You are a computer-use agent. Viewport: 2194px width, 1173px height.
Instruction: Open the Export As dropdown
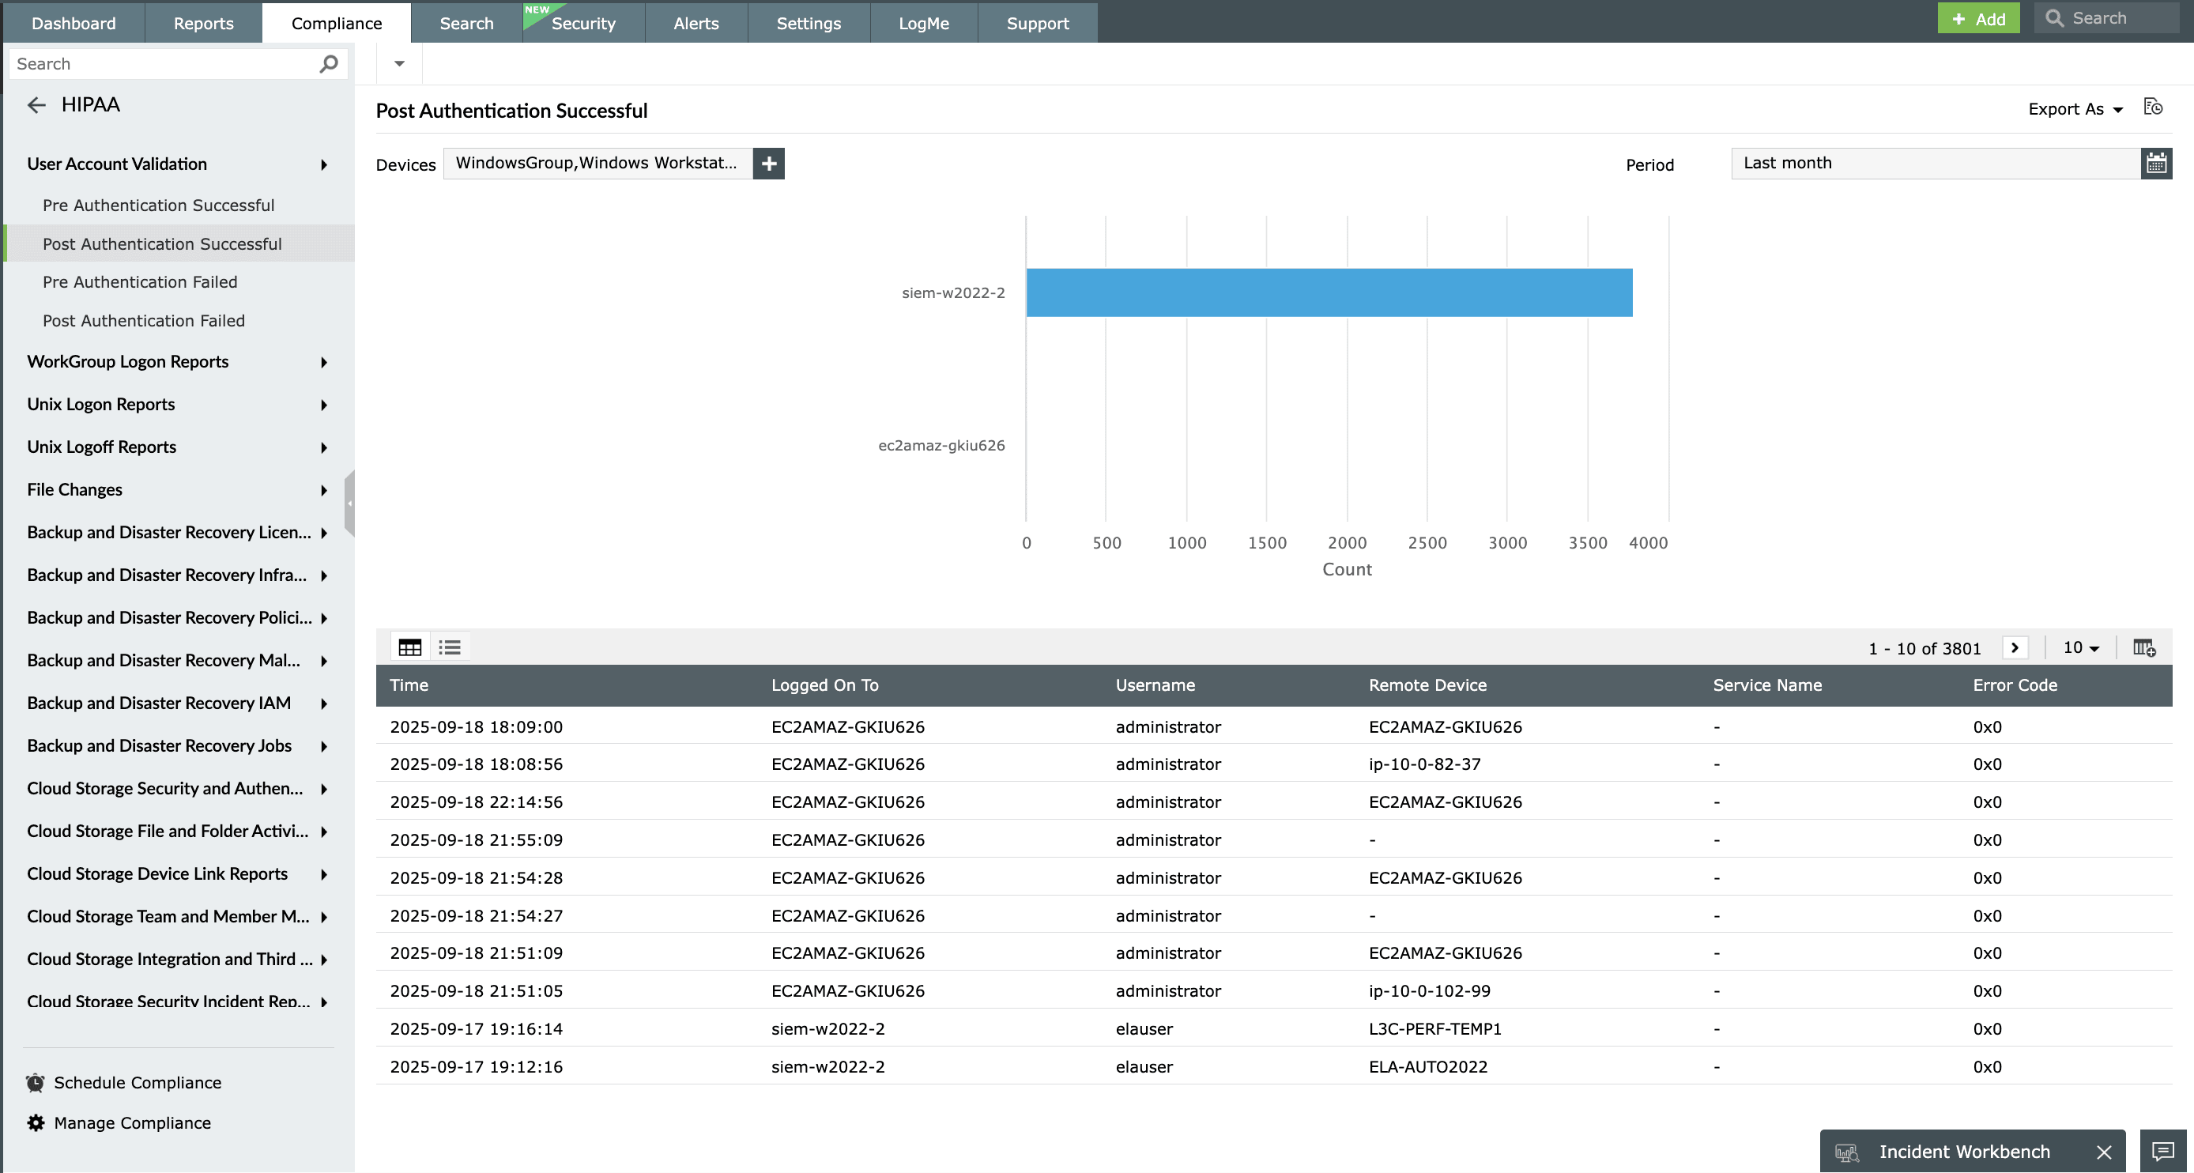2075,109
